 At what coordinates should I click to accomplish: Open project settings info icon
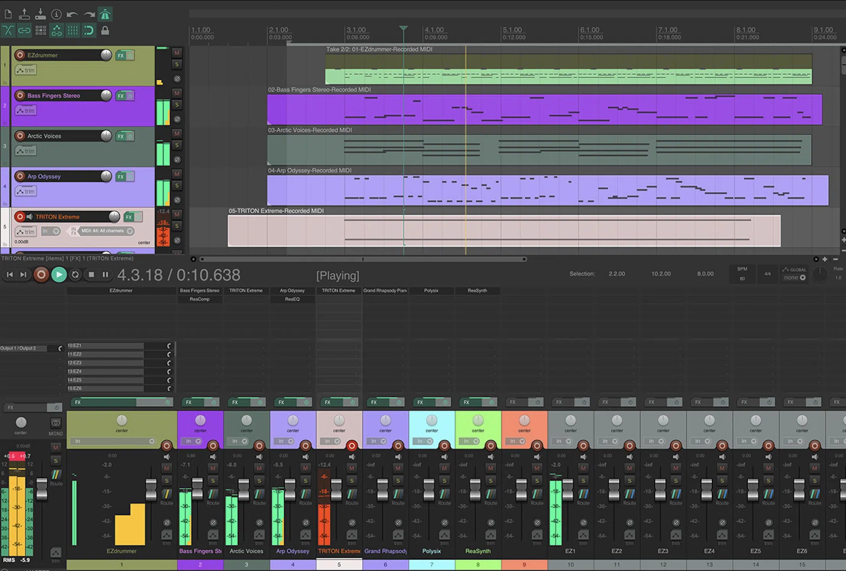56,15
